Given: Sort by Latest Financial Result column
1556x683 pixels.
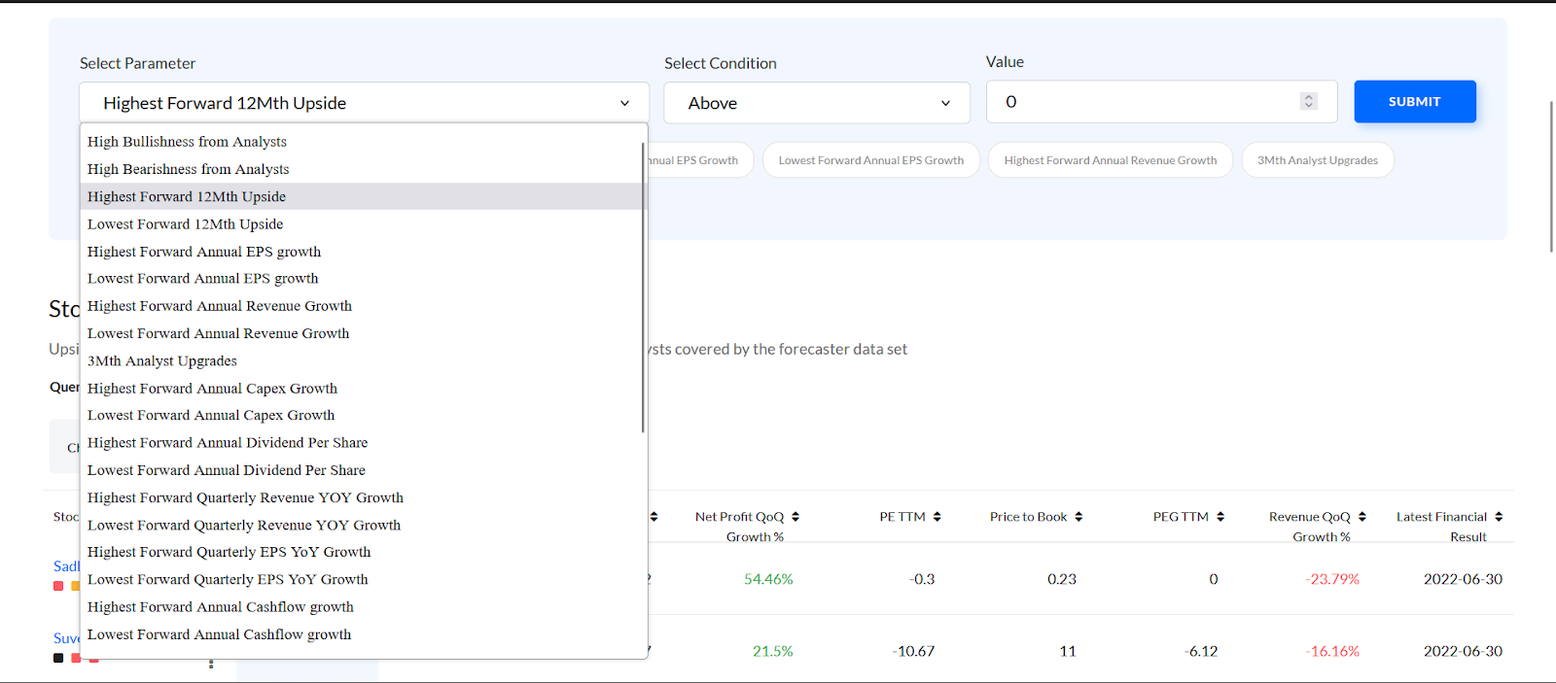Looking at the screenshot, I should pyautogui.click(x=1499, y=517).
